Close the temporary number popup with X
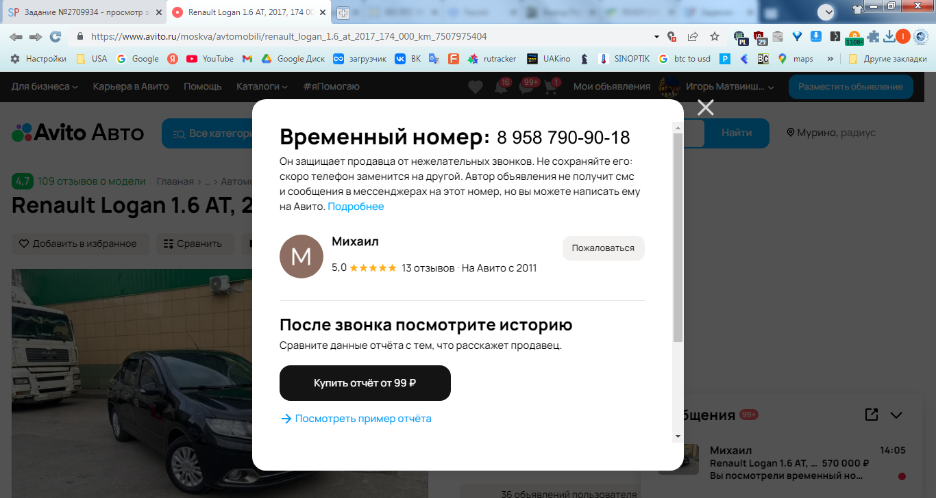This screenshot has width=936, height=498. tap(706, 107)
